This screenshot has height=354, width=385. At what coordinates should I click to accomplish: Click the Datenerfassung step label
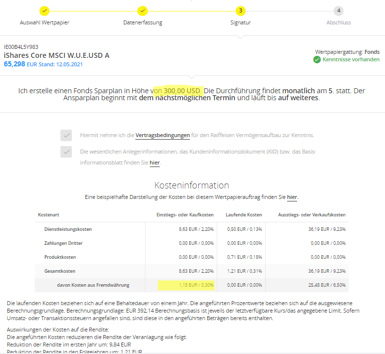[143, 22]
